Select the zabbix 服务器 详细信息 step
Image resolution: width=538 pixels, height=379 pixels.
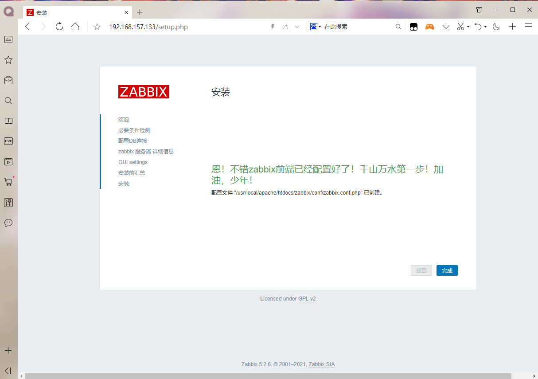(x=146, y=152)
